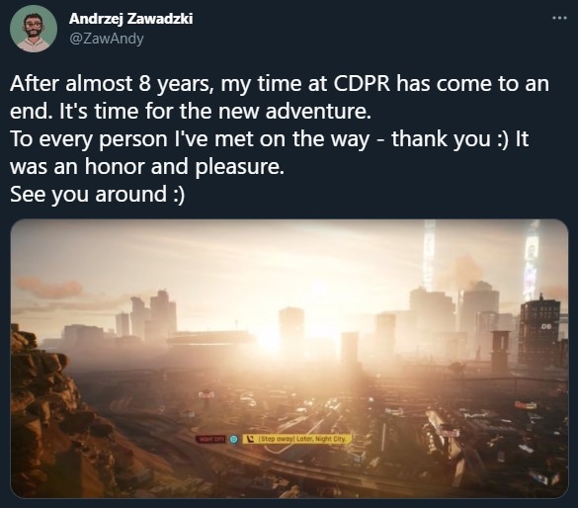Select the red NIGHT CITY speaker tag
The image size is (578, 508).
tap(210, 439)
